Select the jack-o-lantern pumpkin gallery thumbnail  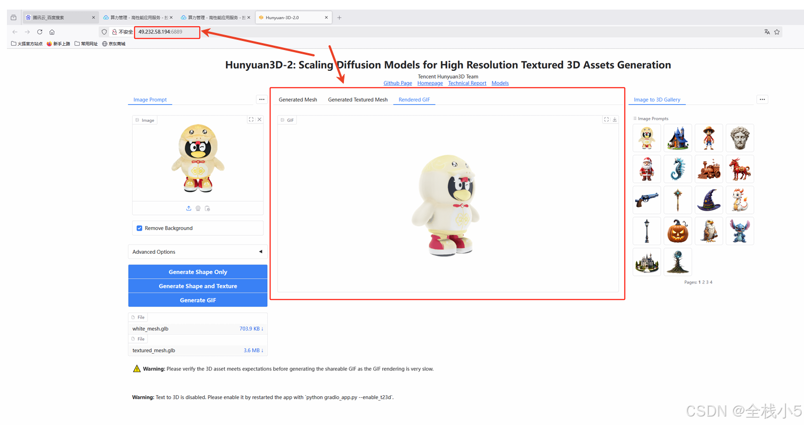coord(678,231)
